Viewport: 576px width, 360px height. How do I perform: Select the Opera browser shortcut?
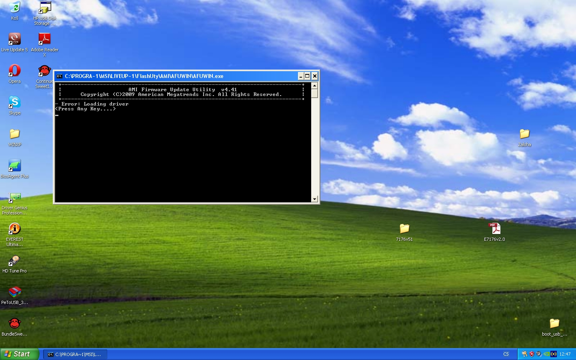14,74
